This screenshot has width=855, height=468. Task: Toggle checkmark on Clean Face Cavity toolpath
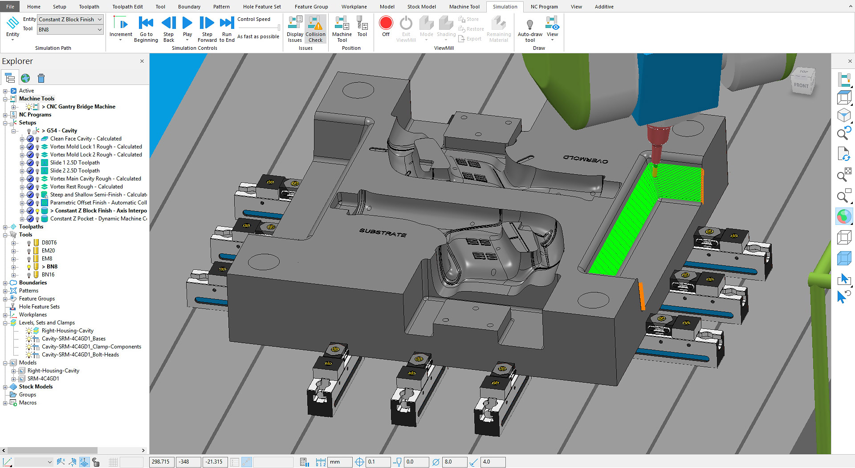(x=30, y=139)
